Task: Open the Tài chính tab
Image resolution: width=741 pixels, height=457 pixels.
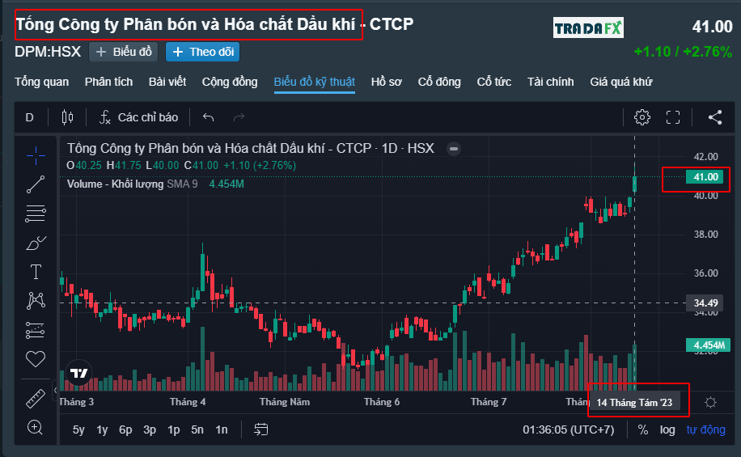Action: click(x=551, y=82)
